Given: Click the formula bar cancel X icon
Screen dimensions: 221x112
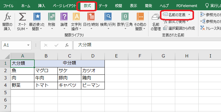Looking at the screenshot, I should (46, 45).
